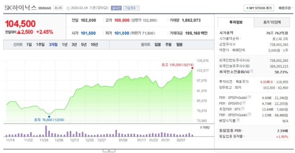The width and height of the screenshot is (295, 153).
Task: Collapse the chart panel with bottom arrow
Action: [109, 151]
